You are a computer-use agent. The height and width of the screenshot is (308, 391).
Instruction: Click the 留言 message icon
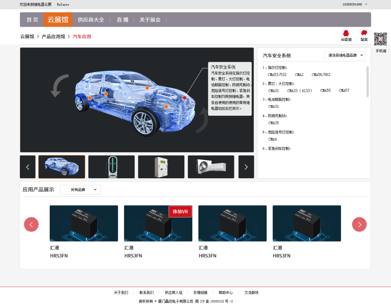pos(364,34)
